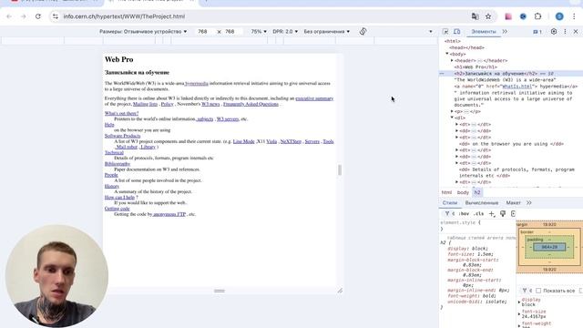Toggle the device toolbar icon
Screen dimensions: 583x328
[x=457, y=32]
